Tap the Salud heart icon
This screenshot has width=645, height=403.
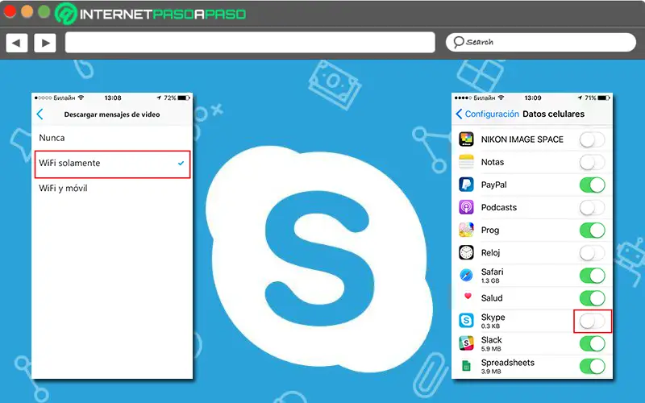tap(468, 296)
